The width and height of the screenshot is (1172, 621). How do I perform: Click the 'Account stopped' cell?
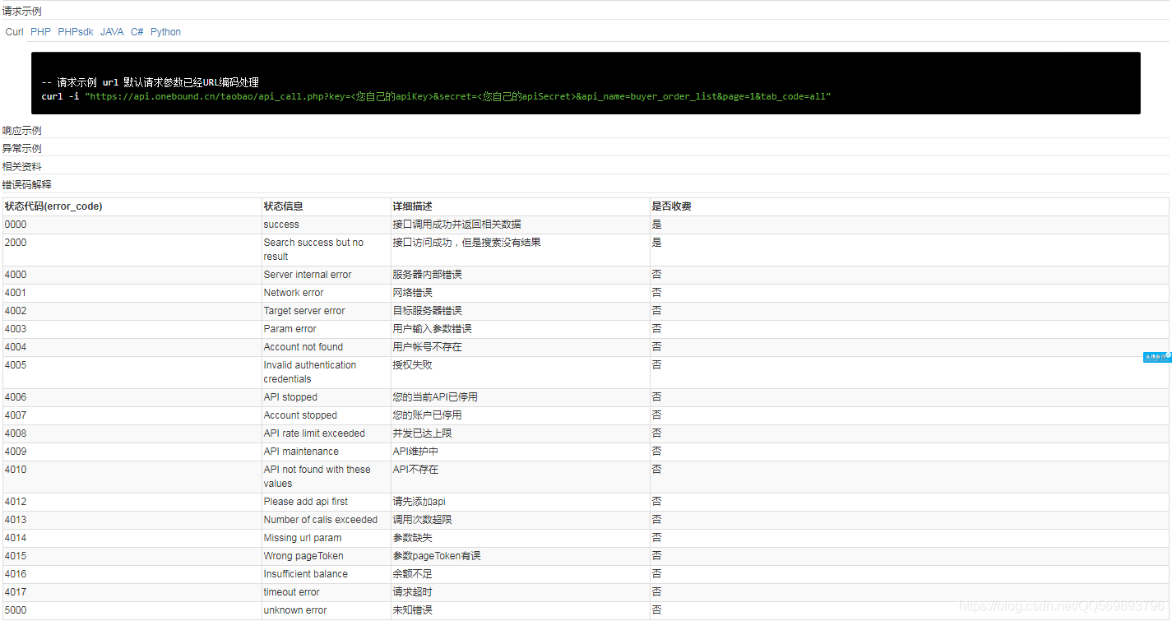click(x=326, y=415)
